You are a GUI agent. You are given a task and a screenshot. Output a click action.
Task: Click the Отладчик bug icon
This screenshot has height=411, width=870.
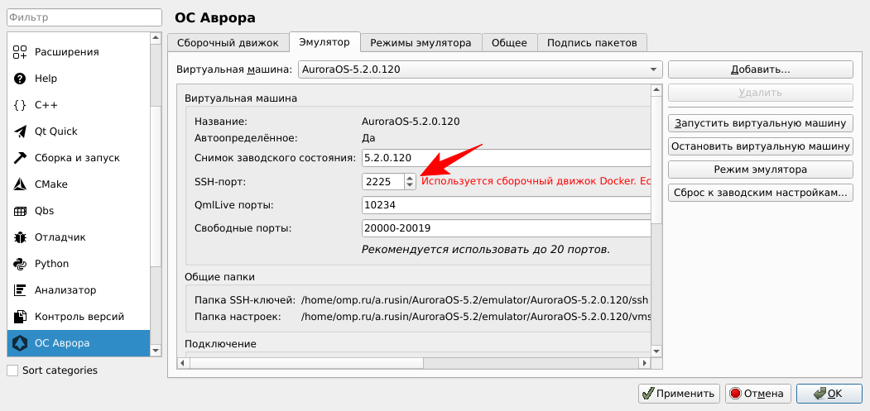[x=21, y=237]
